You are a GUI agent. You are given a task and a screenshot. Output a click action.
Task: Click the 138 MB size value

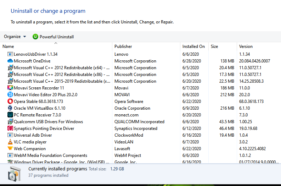tap(227, 61)
